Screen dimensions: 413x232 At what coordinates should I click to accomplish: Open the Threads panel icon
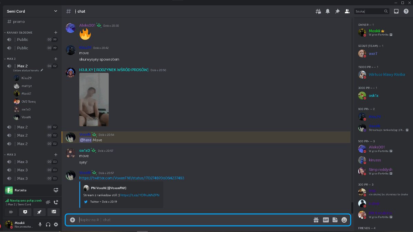318,11
